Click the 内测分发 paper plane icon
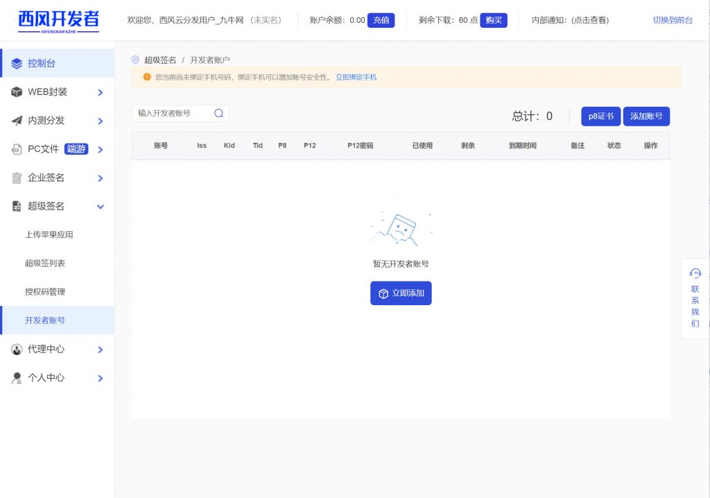 (x=17, y=121)
